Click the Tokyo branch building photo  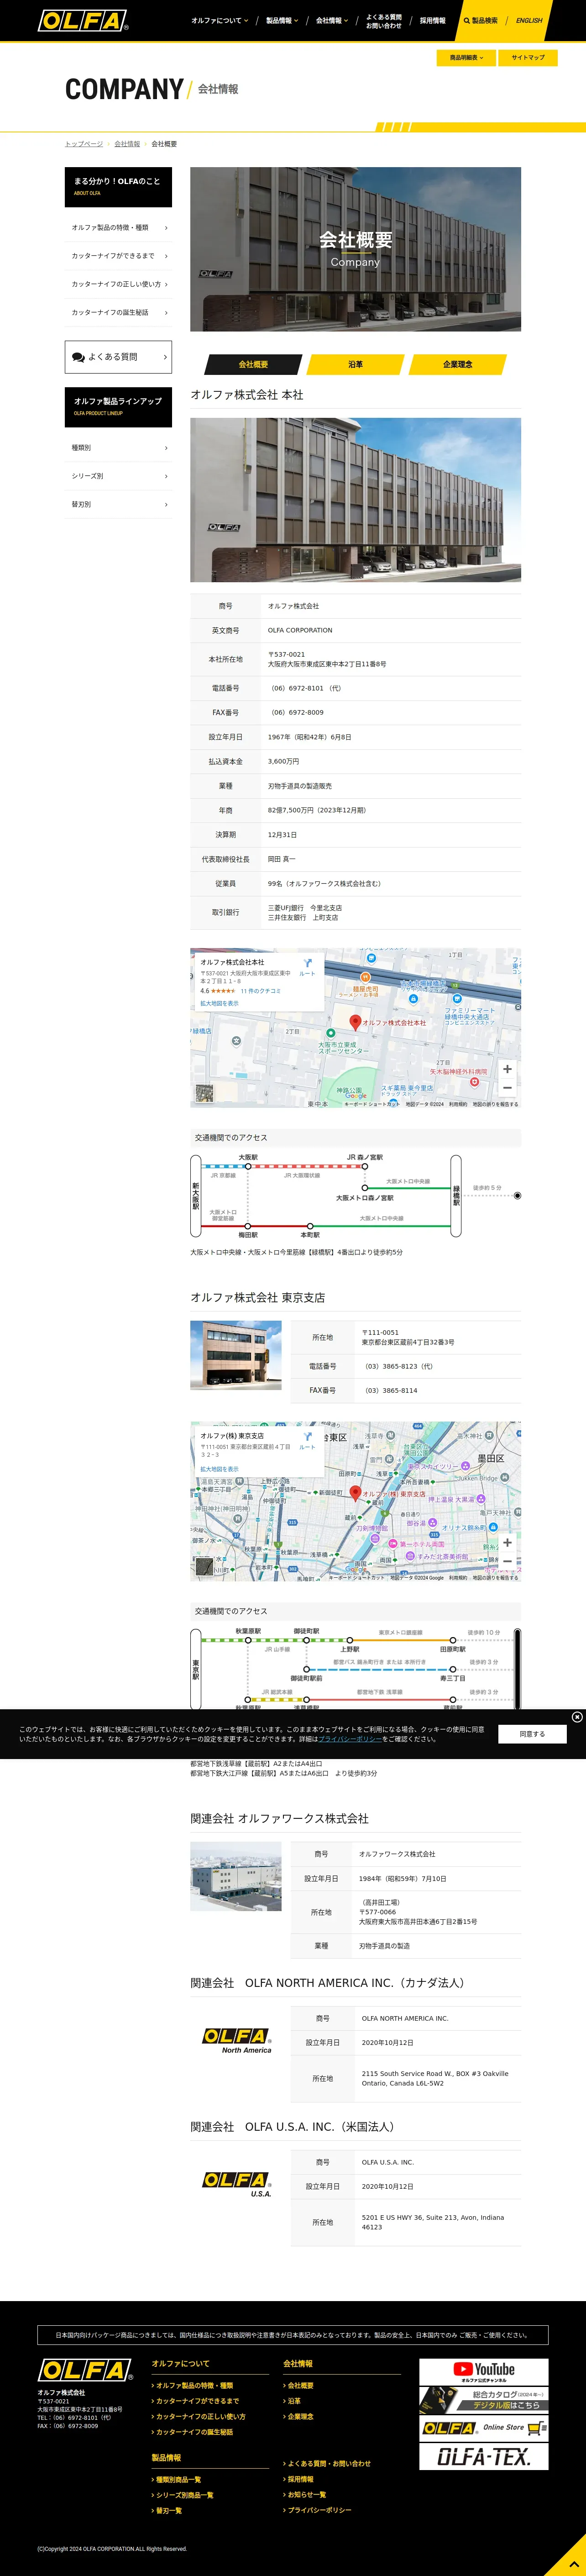(x=236, y=1355)
